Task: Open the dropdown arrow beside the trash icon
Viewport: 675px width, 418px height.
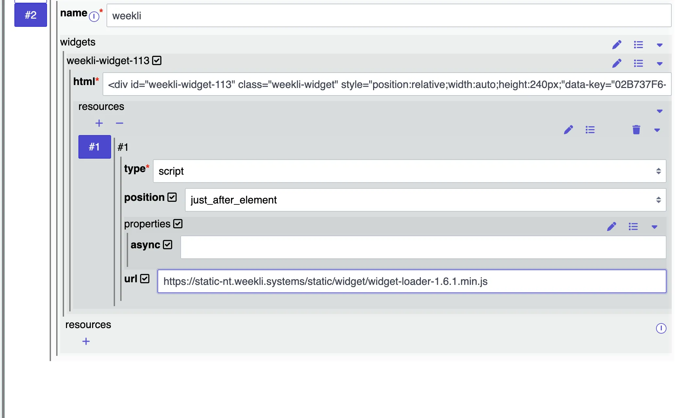Action: 657,130
